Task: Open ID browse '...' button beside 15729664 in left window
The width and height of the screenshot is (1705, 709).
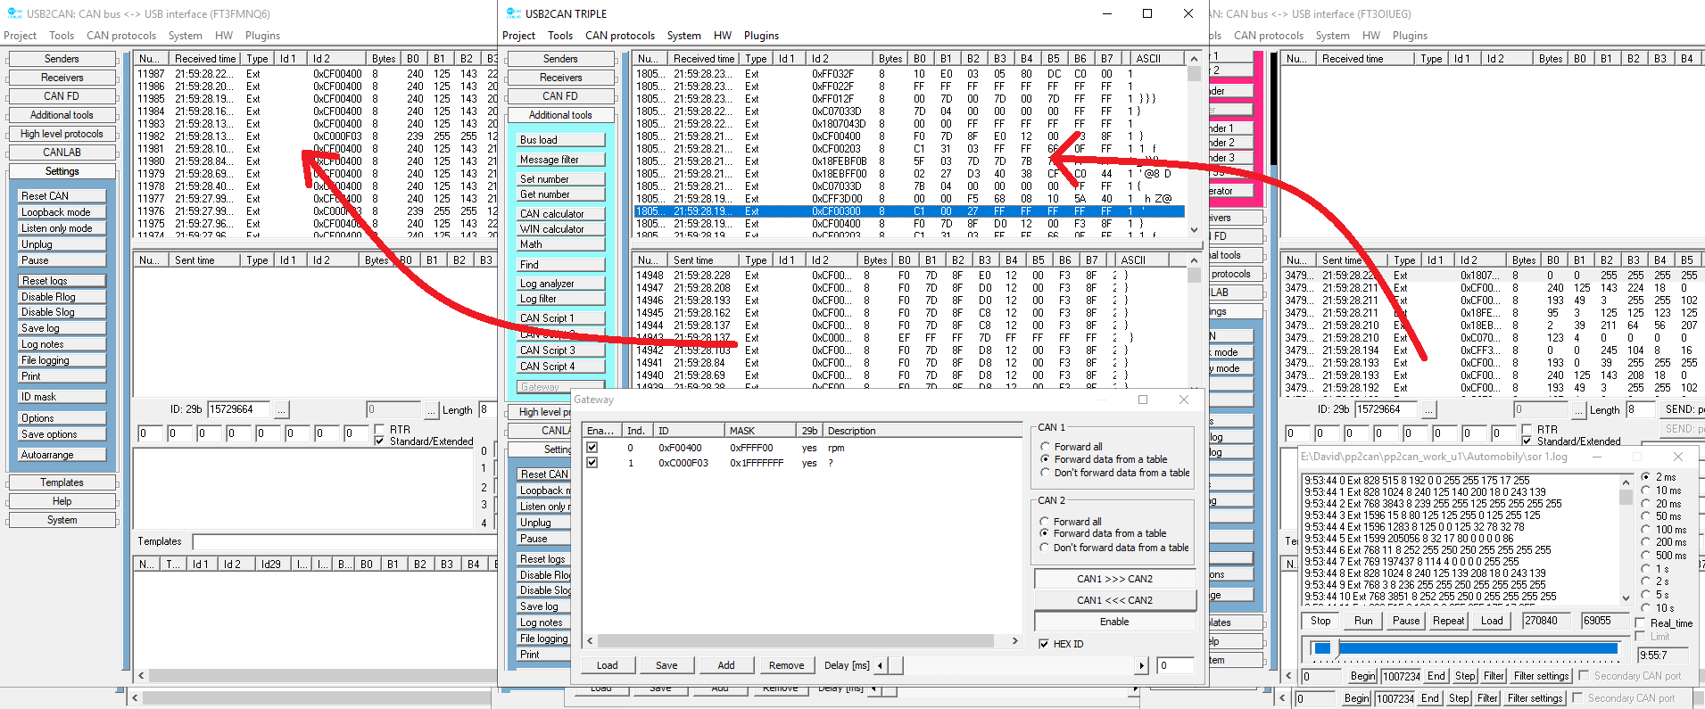Action: pos(282,409)
